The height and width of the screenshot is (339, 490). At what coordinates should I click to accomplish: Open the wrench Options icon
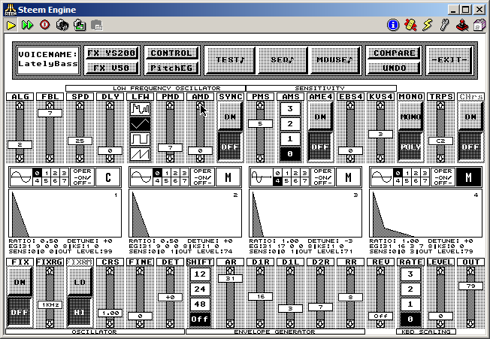coord(444,25)
